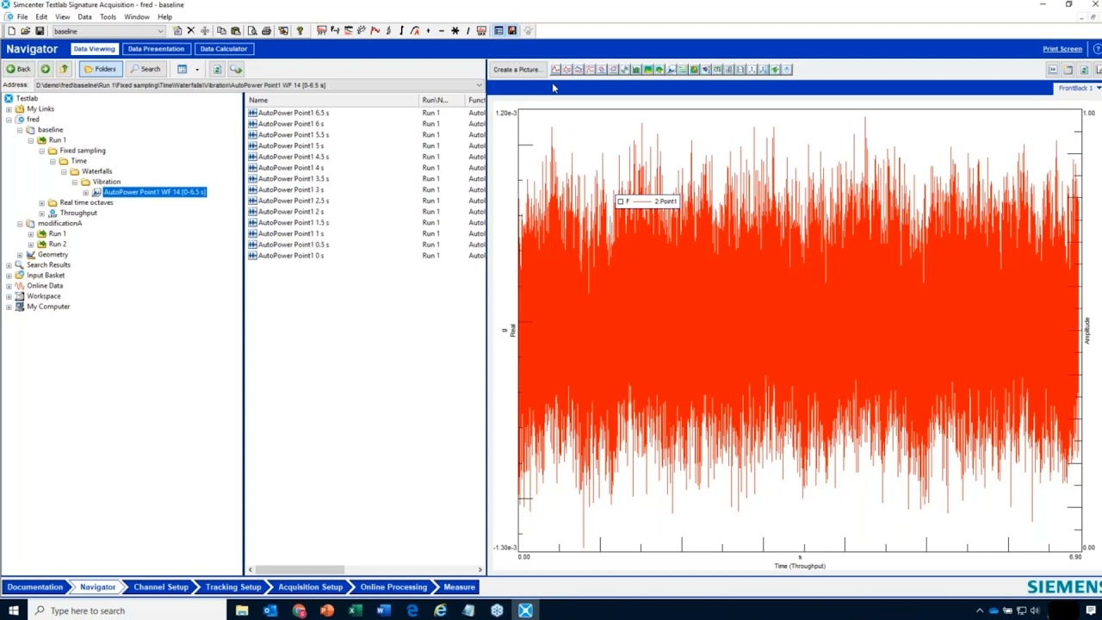This screenshot has width=1102, height=620.
Task: Save the project with the floppy disk icon
Action: [39, 31]
